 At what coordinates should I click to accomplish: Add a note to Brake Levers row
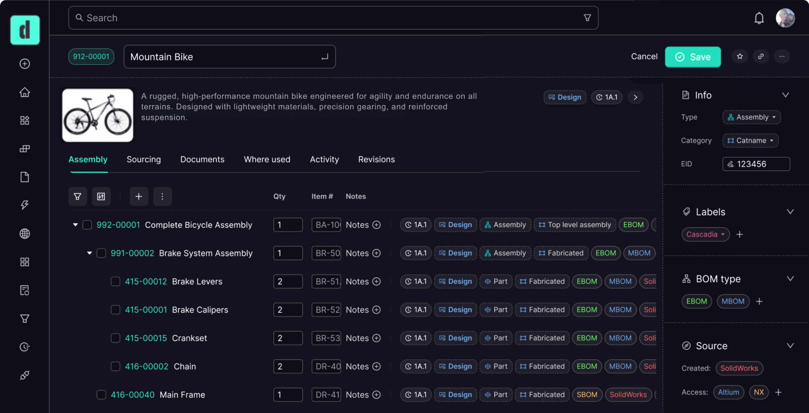(376, 281)
